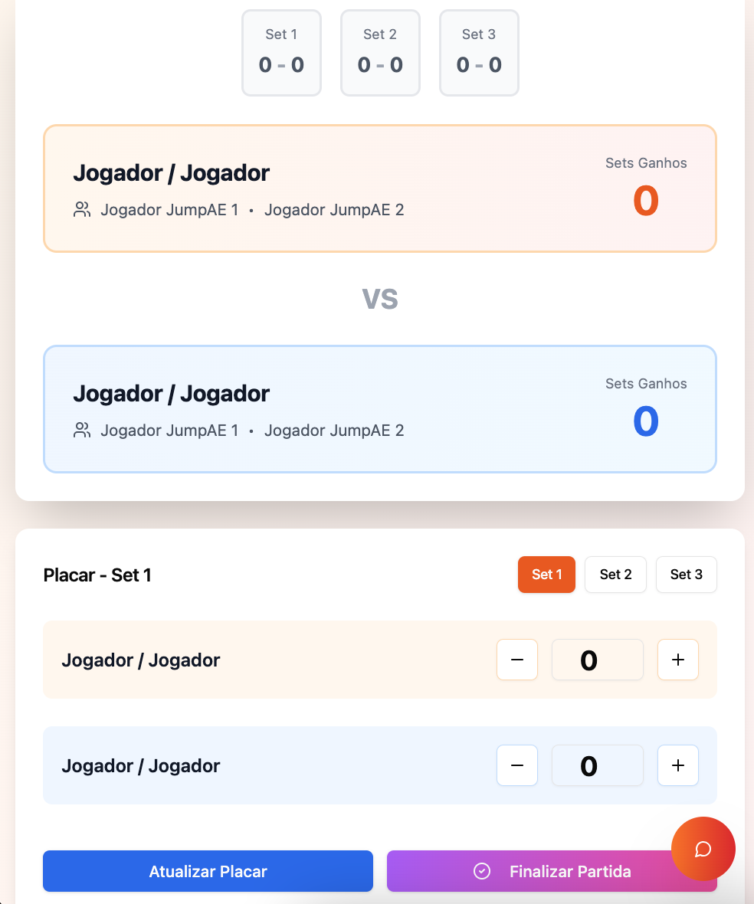Click the orange team's score input field
The image size is (754, 904).
tap(597, 660)
